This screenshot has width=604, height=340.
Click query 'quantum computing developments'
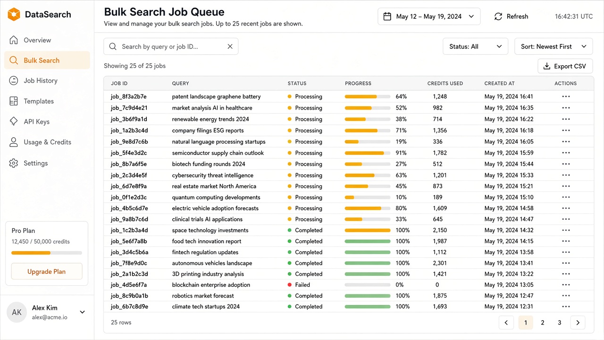click(216, 197)
